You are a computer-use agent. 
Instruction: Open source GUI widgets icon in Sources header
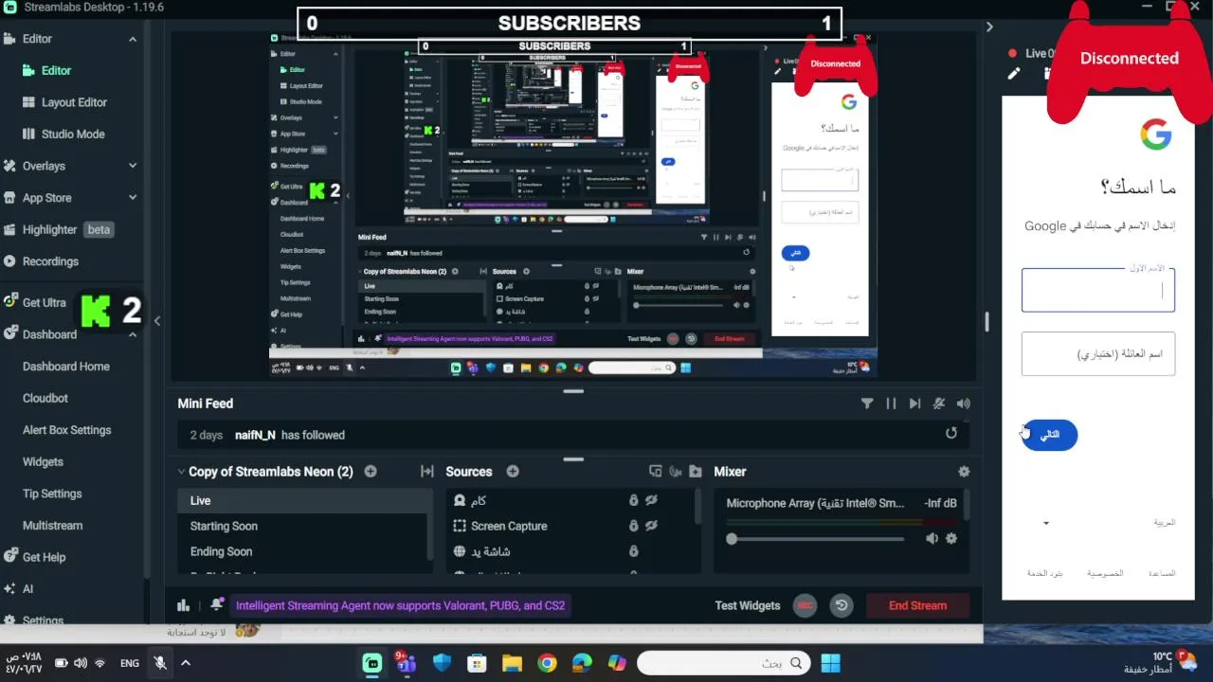(655, 472)
